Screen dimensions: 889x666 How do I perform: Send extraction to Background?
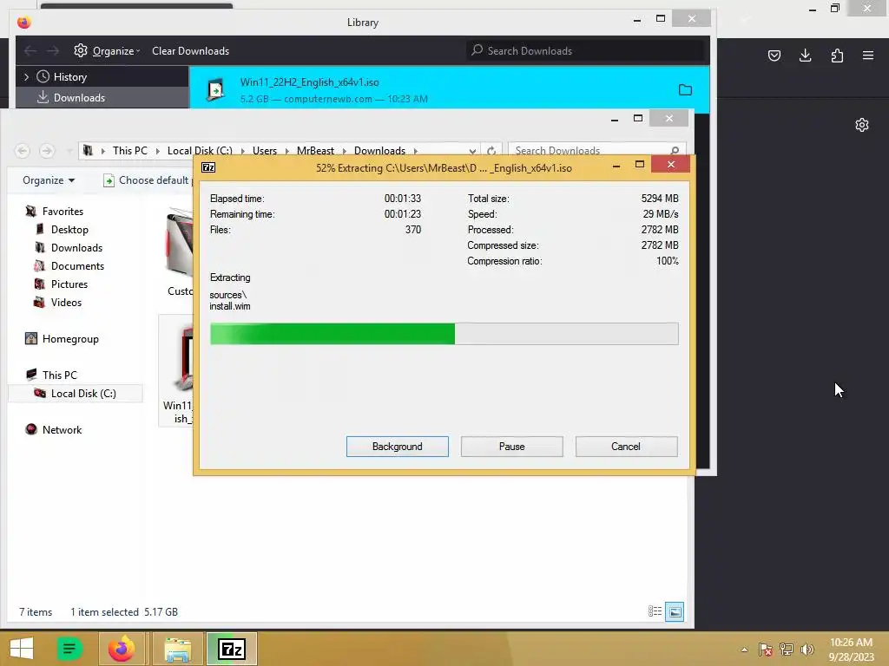pos(397,447)
